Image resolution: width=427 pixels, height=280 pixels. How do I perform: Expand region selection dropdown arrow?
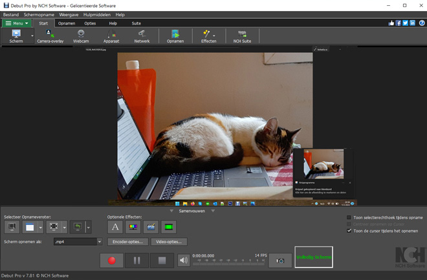click(x=64, y=227)
